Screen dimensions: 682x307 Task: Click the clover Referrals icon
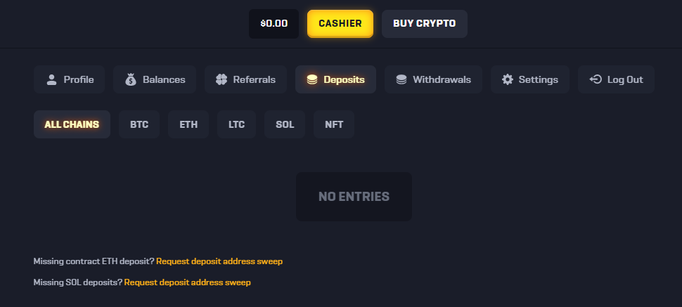[221, 79]
